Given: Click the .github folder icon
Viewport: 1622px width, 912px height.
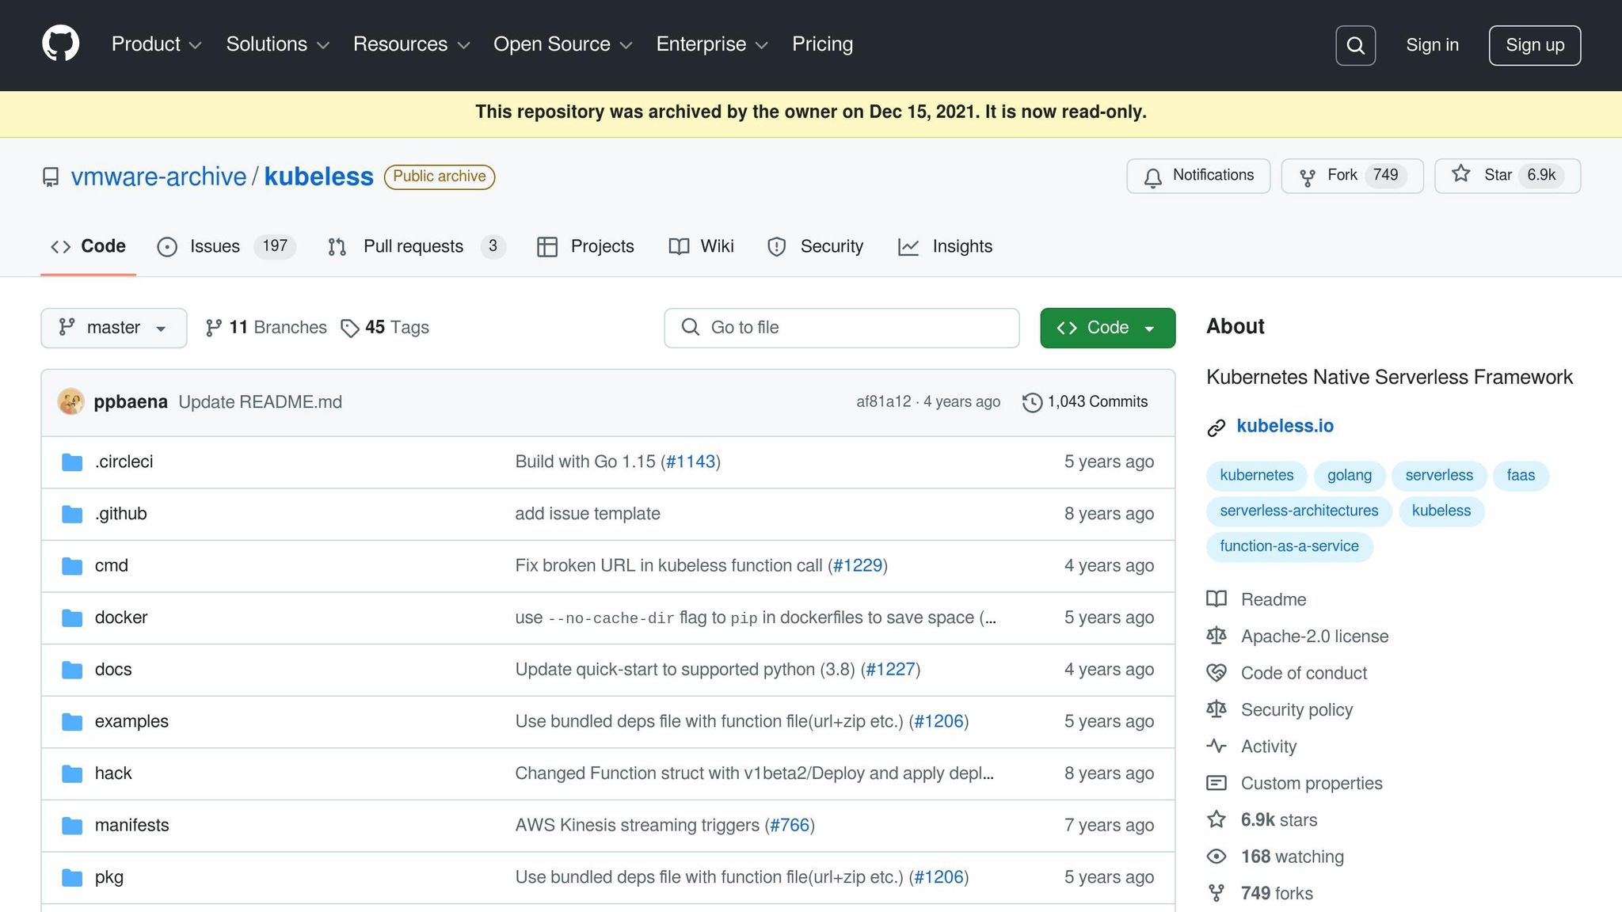Looking at the screenshot, I should point(72,515).
